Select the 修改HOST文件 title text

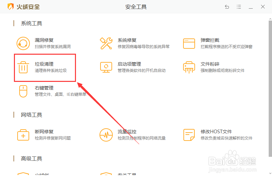pos(216,132)
